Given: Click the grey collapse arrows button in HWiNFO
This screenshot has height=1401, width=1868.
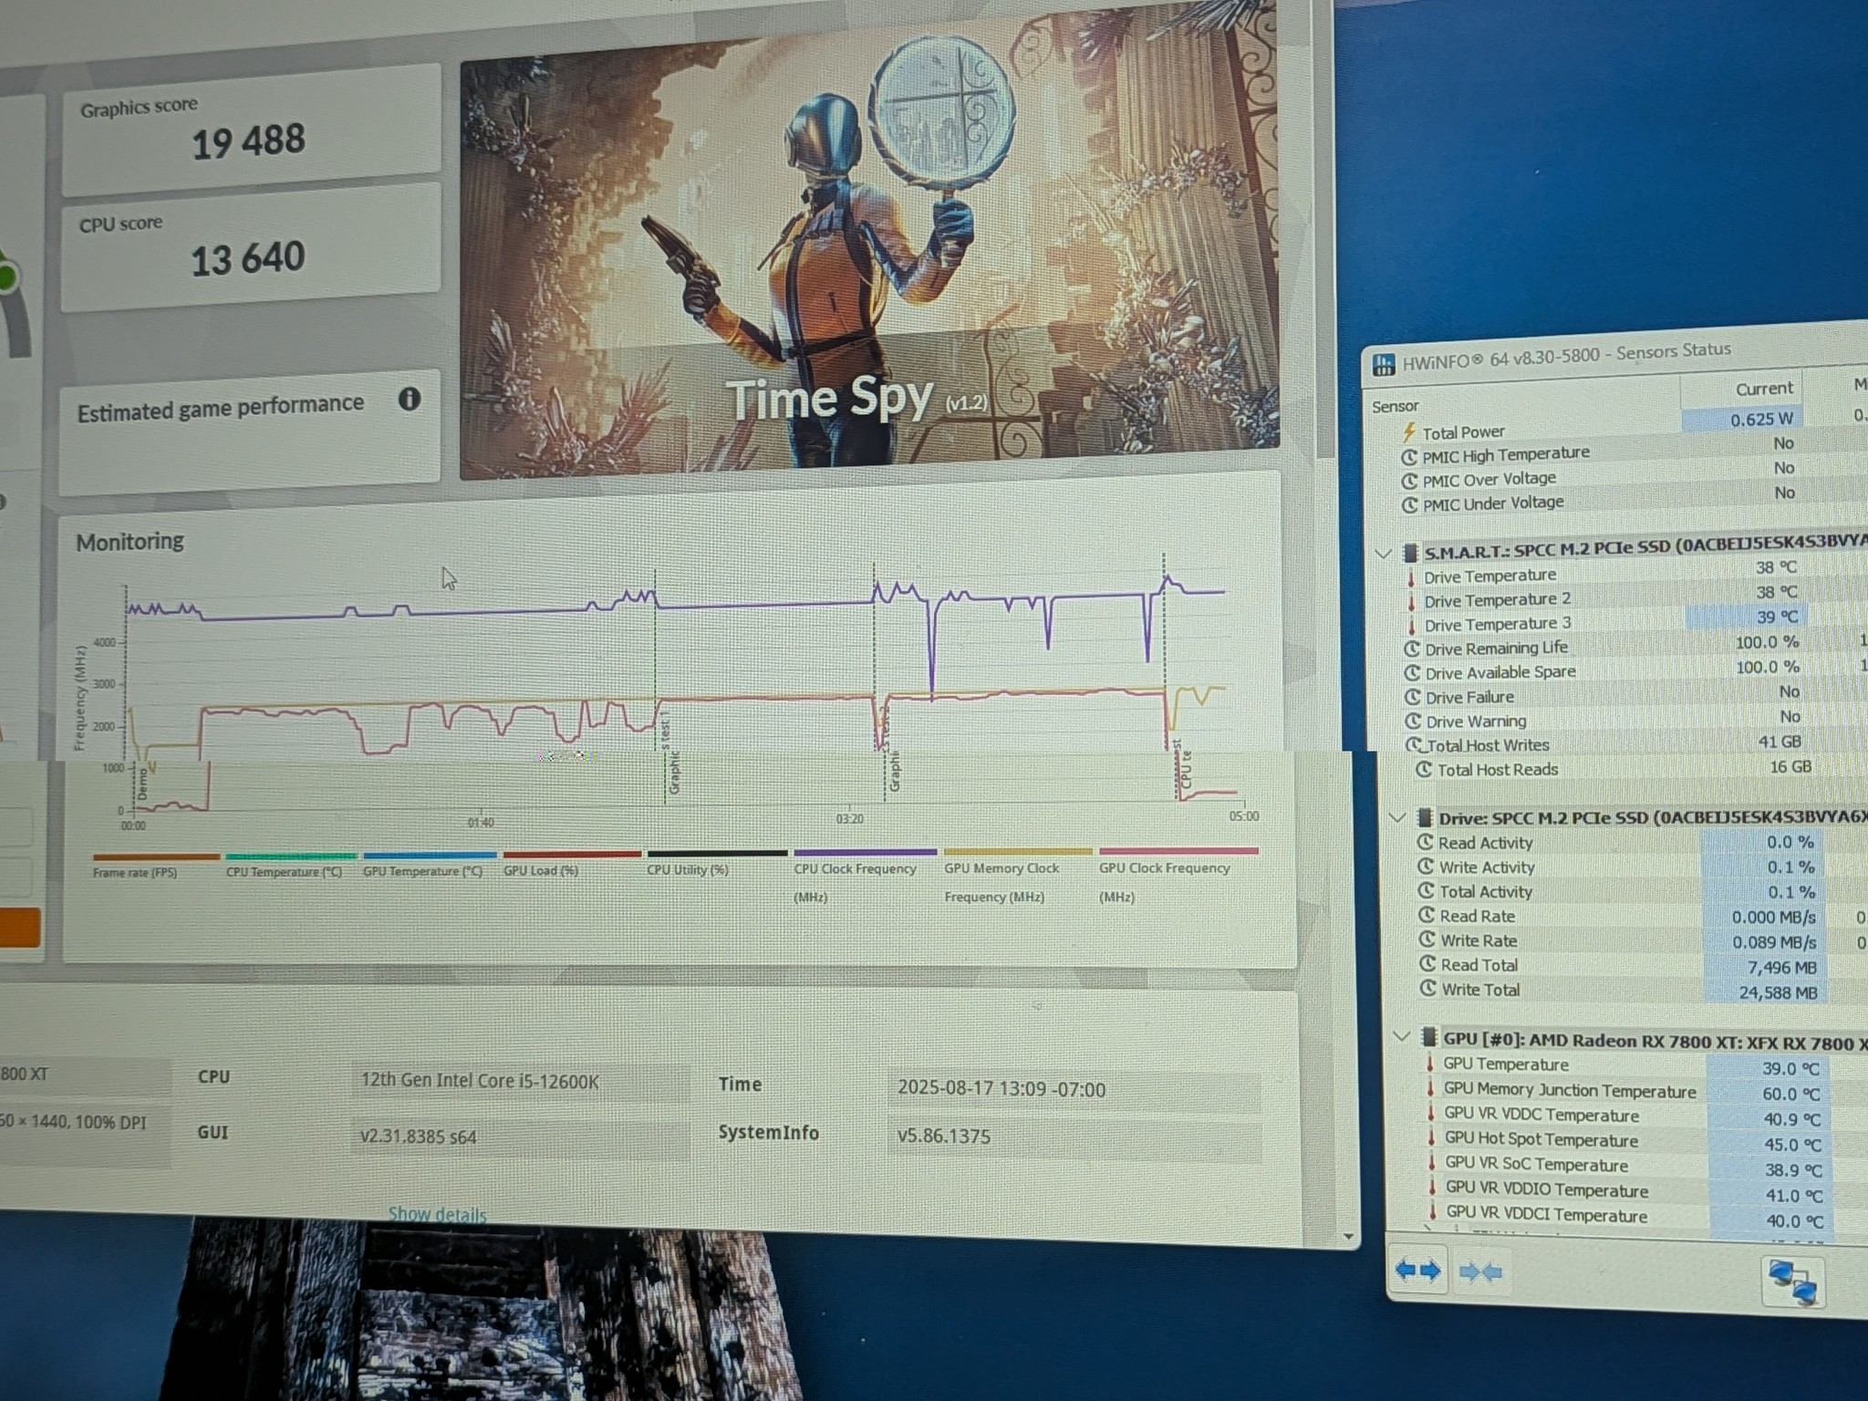Looking at the screenshot, I should coord(1480,1271).
